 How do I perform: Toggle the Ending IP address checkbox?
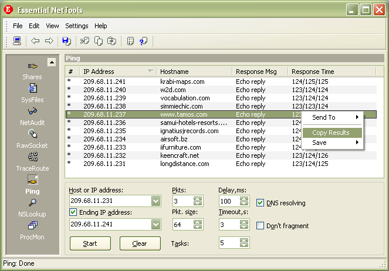pos(73,212)
